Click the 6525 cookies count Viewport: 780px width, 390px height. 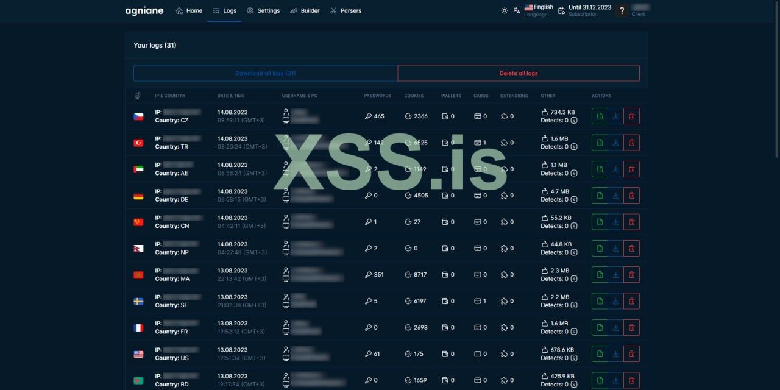click(420, 143)
